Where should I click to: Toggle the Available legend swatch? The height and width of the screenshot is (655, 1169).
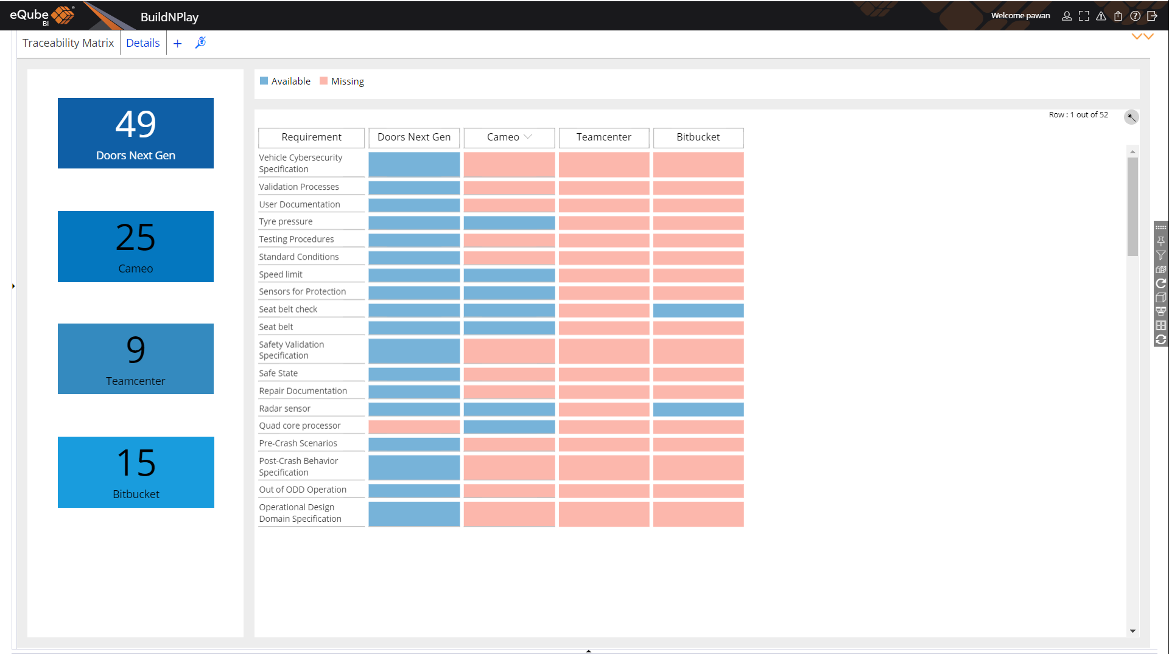click(x=264, y=81)
